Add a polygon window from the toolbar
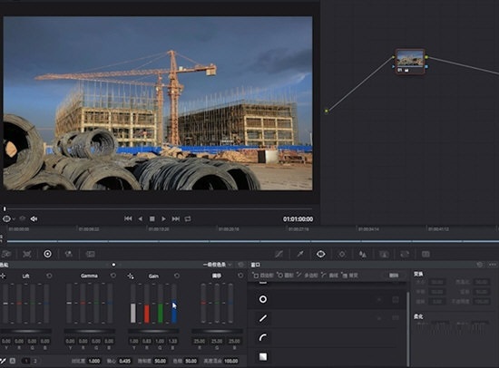The width and height of the screenshot is (499, 368). click(x=307, y=276)
